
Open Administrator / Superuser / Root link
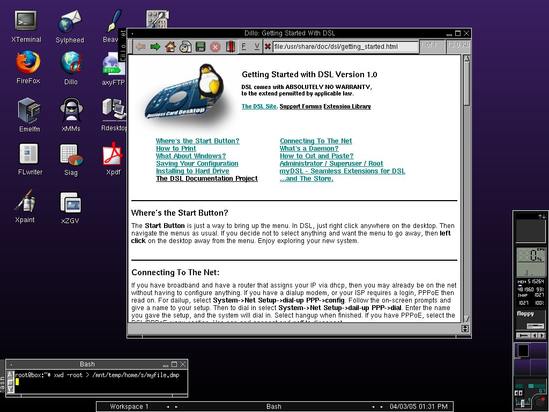(x=331, y=164)
